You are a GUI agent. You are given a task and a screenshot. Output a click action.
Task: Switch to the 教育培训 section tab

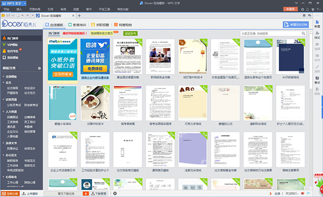pyautogui.click(x=77, y=25)
